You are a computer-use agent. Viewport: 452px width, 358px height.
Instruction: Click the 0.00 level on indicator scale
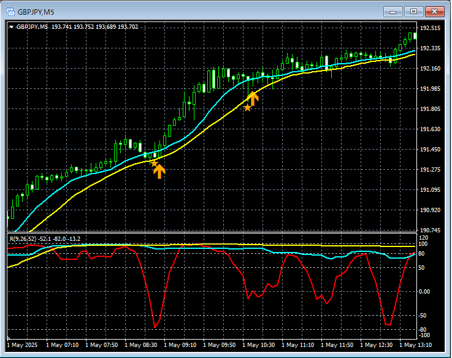pyautogui.click(x=424, y=292)
